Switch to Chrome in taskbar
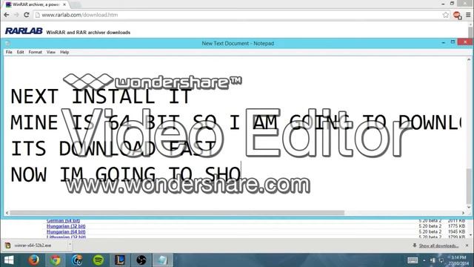 coord(56,260)
